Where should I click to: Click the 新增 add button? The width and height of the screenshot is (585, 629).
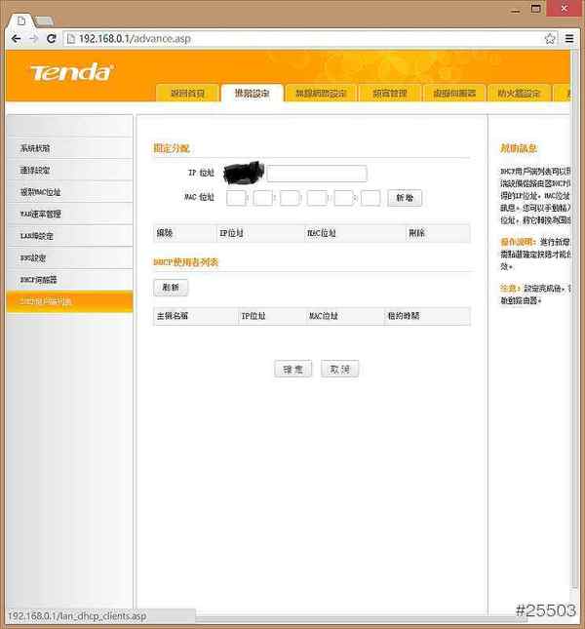pos(405,198)
